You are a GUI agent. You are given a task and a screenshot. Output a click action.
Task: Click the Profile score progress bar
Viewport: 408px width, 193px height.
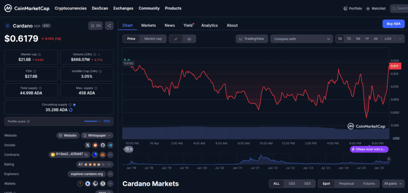pyautogui.click(x=92, y=121)
